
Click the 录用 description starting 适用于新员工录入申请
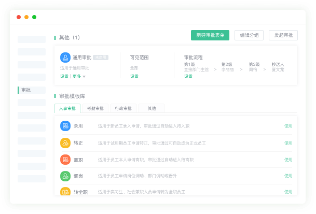(144, 126)
